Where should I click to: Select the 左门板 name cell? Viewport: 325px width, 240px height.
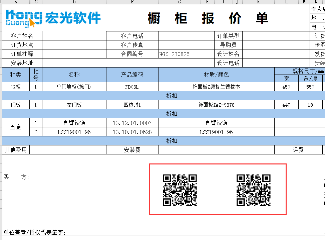[74, 105]
